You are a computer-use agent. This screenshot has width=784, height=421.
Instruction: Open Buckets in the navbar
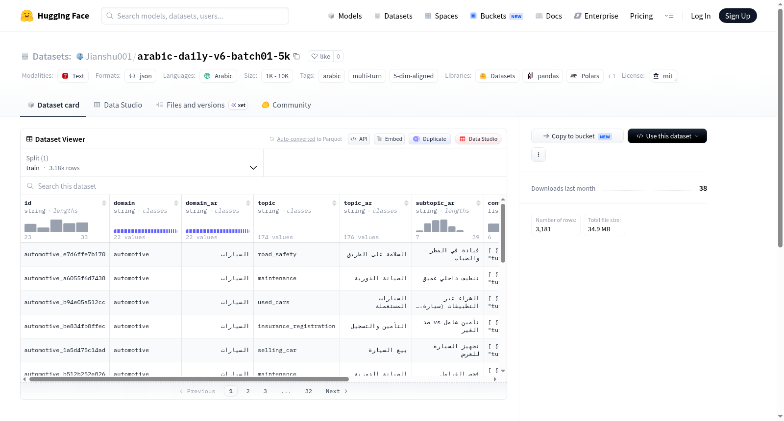pos(496,16)
